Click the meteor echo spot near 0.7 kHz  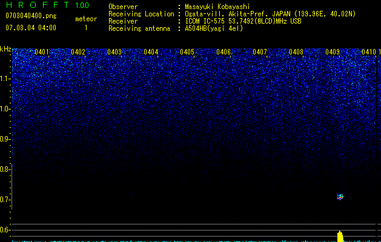[x=340, y=197]
